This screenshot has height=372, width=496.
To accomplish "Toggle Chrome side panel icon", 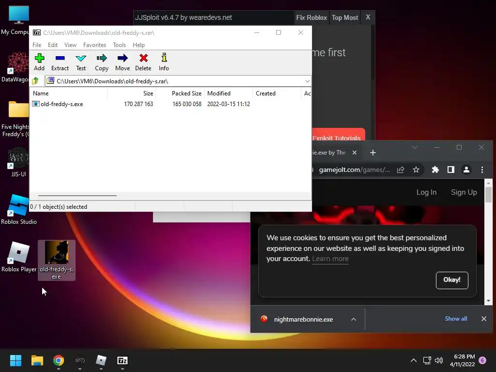I will (451, 170).
